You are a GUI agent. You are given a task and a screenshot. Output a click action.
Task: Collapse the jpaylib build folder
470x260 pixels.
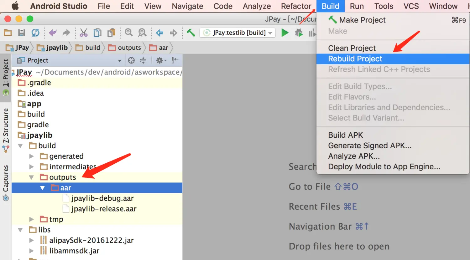point(20,146)
